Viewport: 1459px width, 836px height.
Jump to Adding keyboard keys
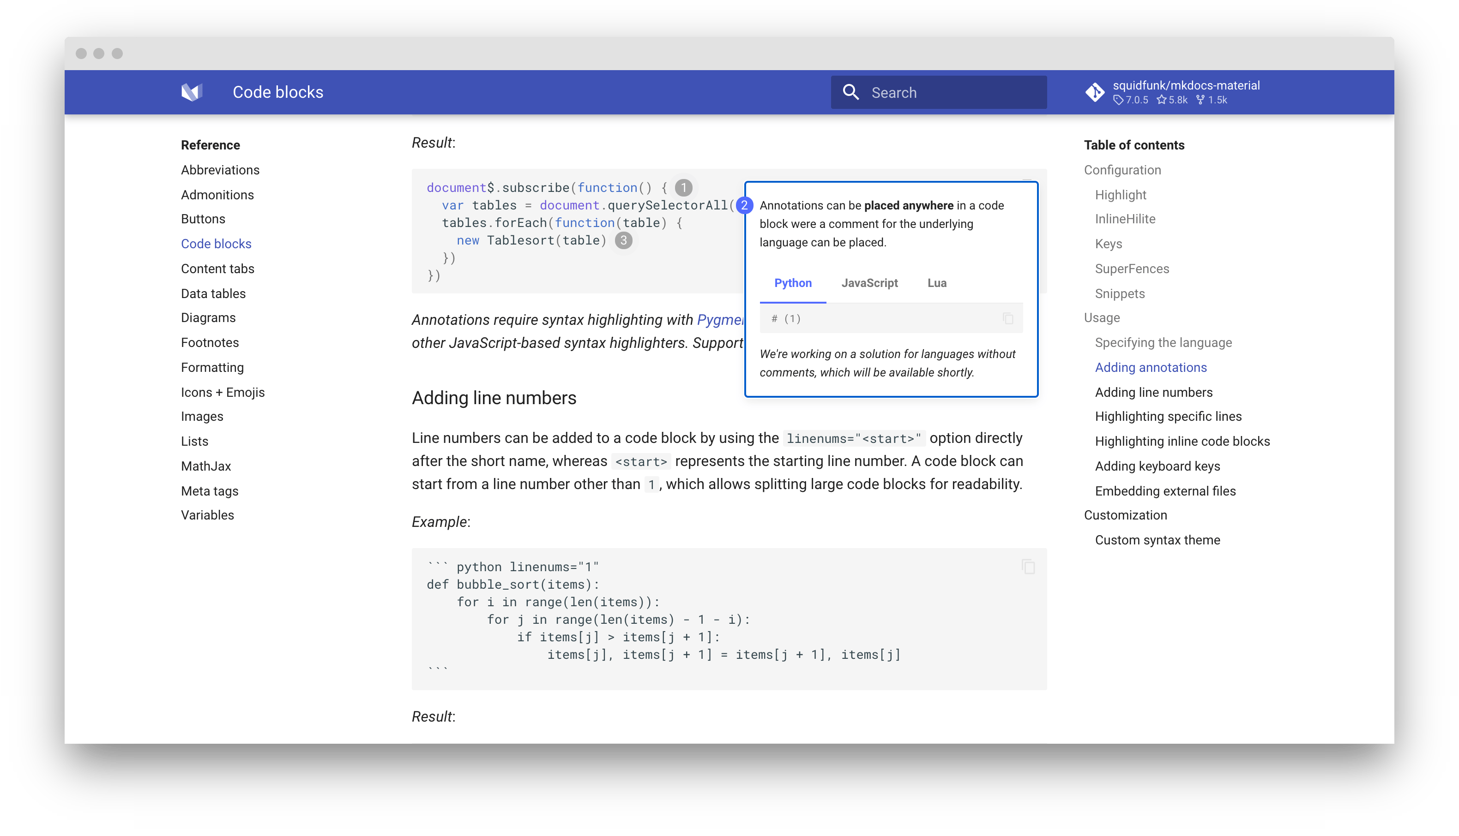[x=1158, y=466]
